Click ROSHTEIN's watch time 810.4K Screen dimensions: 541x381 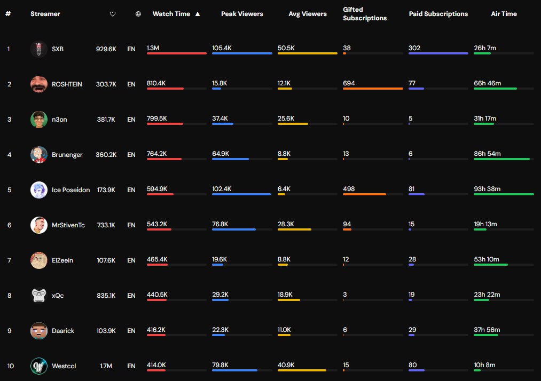156,83
